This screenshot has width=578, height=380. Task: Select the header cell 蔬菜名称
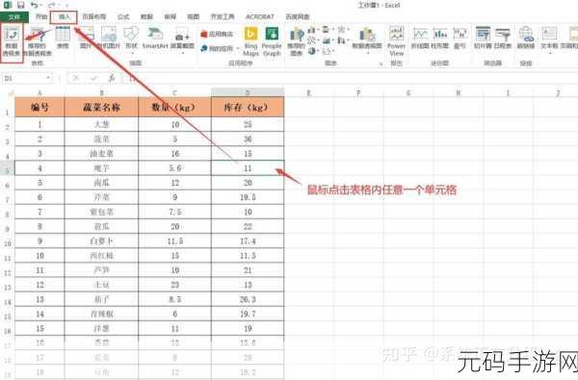(x=101, y=107)
